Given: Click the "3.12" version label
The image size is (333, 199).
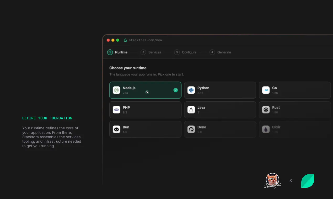Looking at the screenshot, I should (200, 93).
